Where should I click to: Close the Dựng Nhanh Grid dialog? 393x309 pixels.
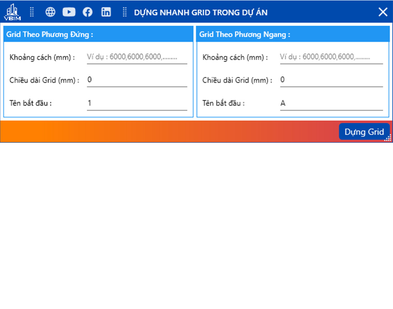click(383, 12)
